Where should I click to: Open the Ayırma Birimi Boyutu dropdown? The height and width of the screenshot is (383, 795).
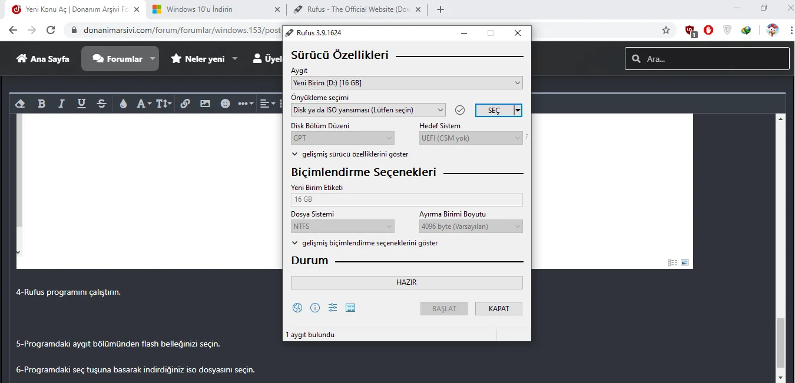click(x=471, y=227)
